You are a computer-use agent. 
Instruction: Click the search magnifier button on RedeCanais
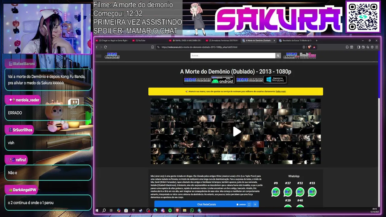click(278, 55)
